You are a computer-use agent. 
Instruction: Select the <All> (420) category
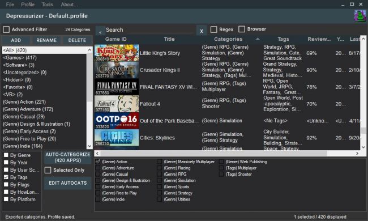[x=45, y=50]
